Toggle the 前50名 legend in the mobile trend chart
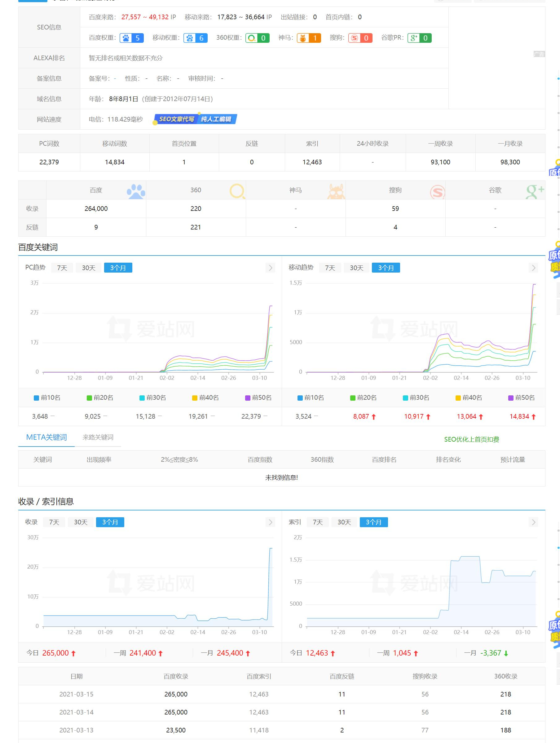Viewport: 560px width, 743px height. [x=521, y=398]
